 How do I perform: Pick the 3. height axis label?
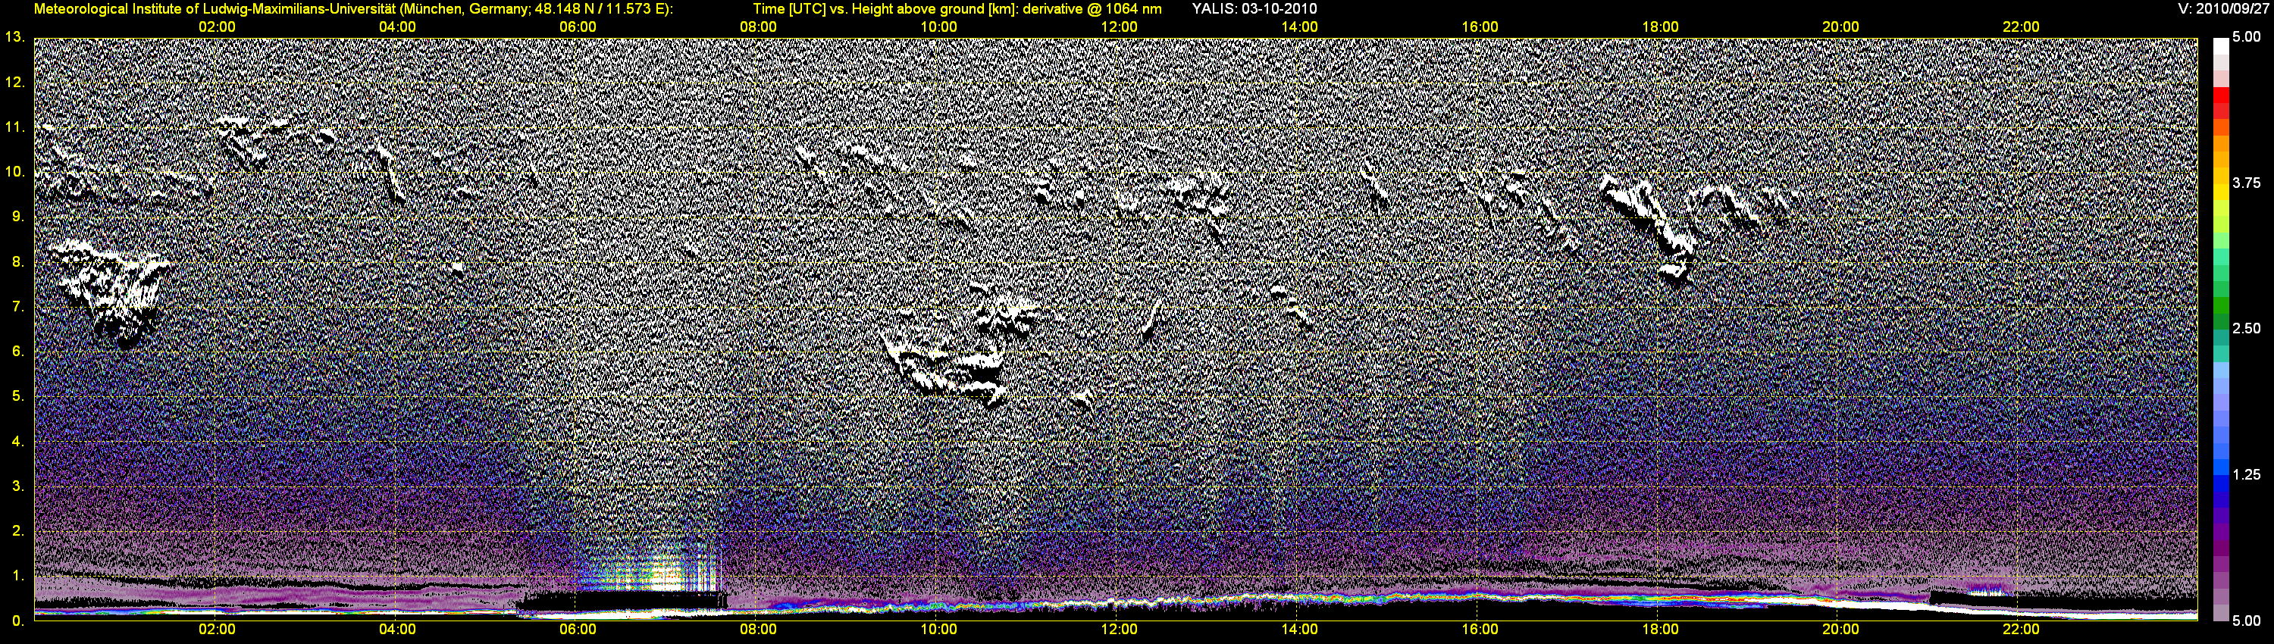[x=17, y=486]
